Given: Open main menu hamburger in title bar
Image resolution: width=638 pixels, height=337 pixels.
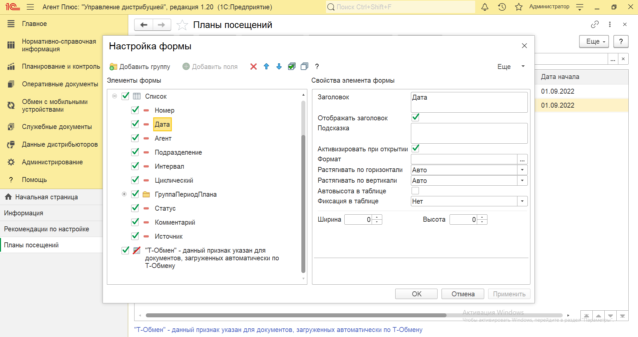Looking at the screenshot, I should [x=30, y=7].
